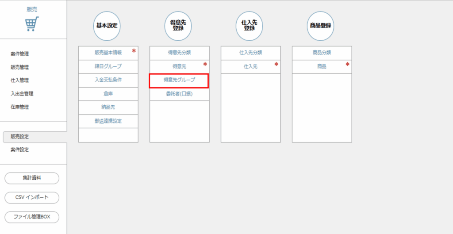453x234 pixels.
Task: Switch to the 案件設定 tab
Action: pyautogui.click(x=19, y=150)
